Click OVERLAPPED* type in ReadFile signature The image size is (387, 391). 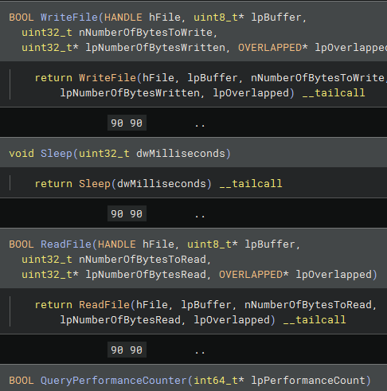tap(254, 275)
